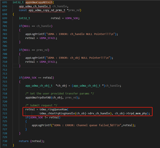Click the function name appUdmaCopyNDInit
The image size is (160, 148).
coord(39,2)
